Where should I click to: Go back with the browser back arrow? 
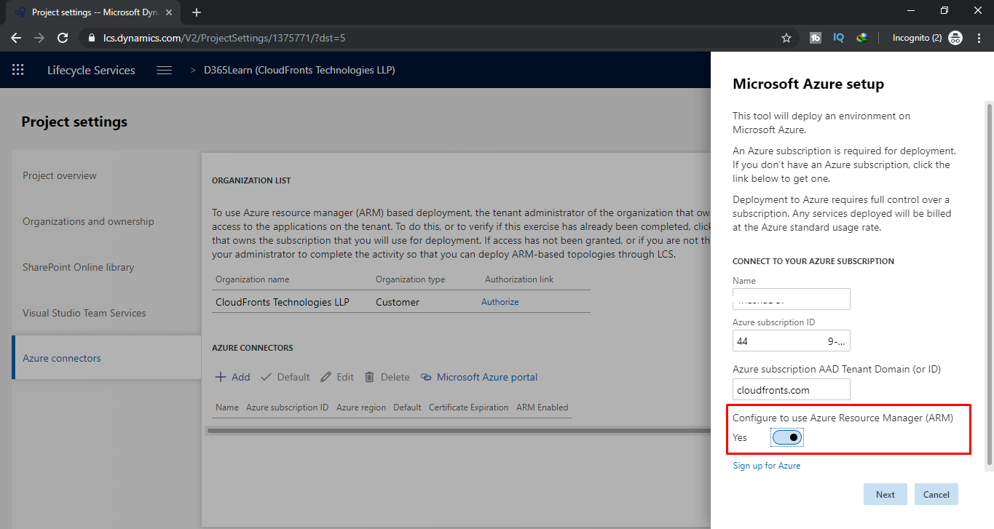point(16,38)
